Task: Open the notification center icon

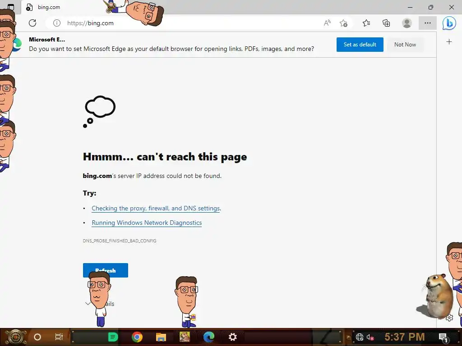Action: (443, 337)
